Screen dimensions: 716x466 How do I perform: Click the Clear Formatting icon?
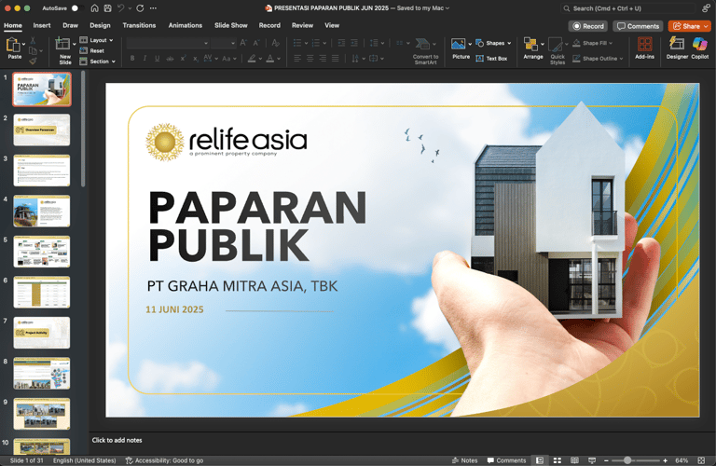coord(275,43)
